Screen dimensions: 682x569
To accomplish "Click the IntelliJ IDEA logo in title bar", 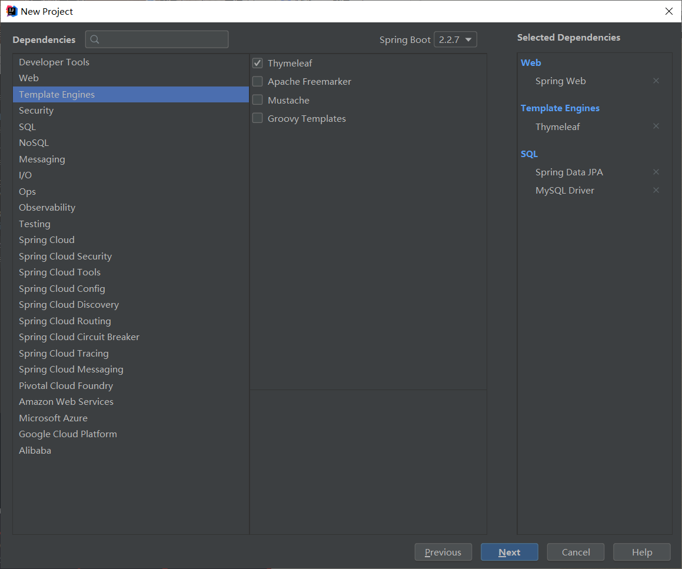I will point(11,11).
